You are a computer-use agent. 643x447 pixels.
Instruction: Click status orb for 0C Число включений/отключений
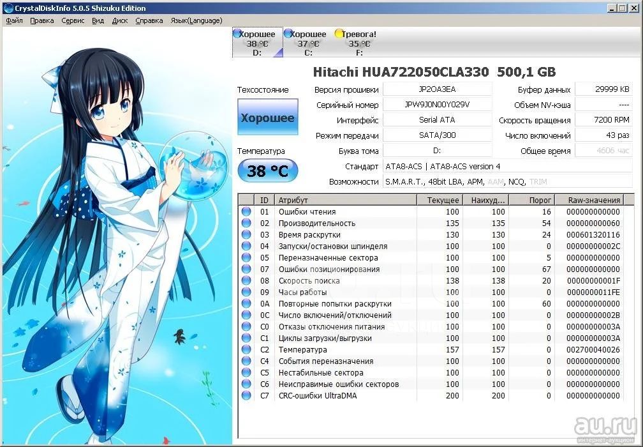coord(246,315)
